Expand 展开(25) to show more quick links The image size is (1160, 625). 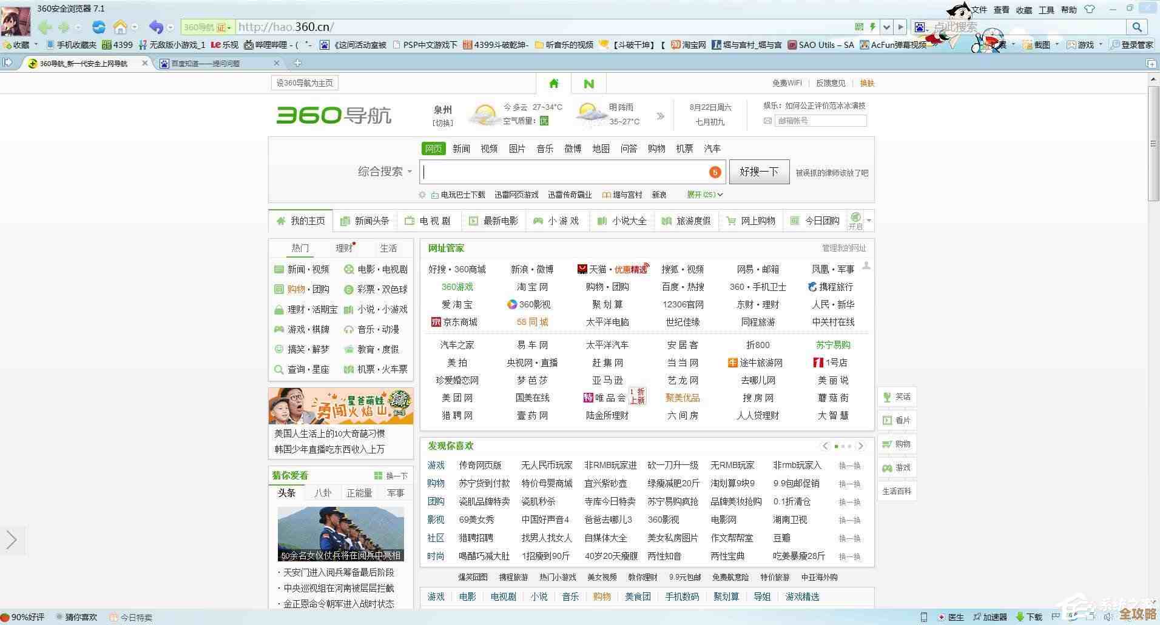point(704,195)
